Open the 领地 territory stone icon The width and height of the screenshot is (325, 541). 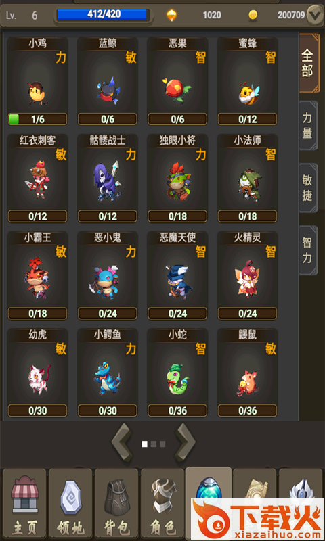pyautogui.click(x=70, y=503)
